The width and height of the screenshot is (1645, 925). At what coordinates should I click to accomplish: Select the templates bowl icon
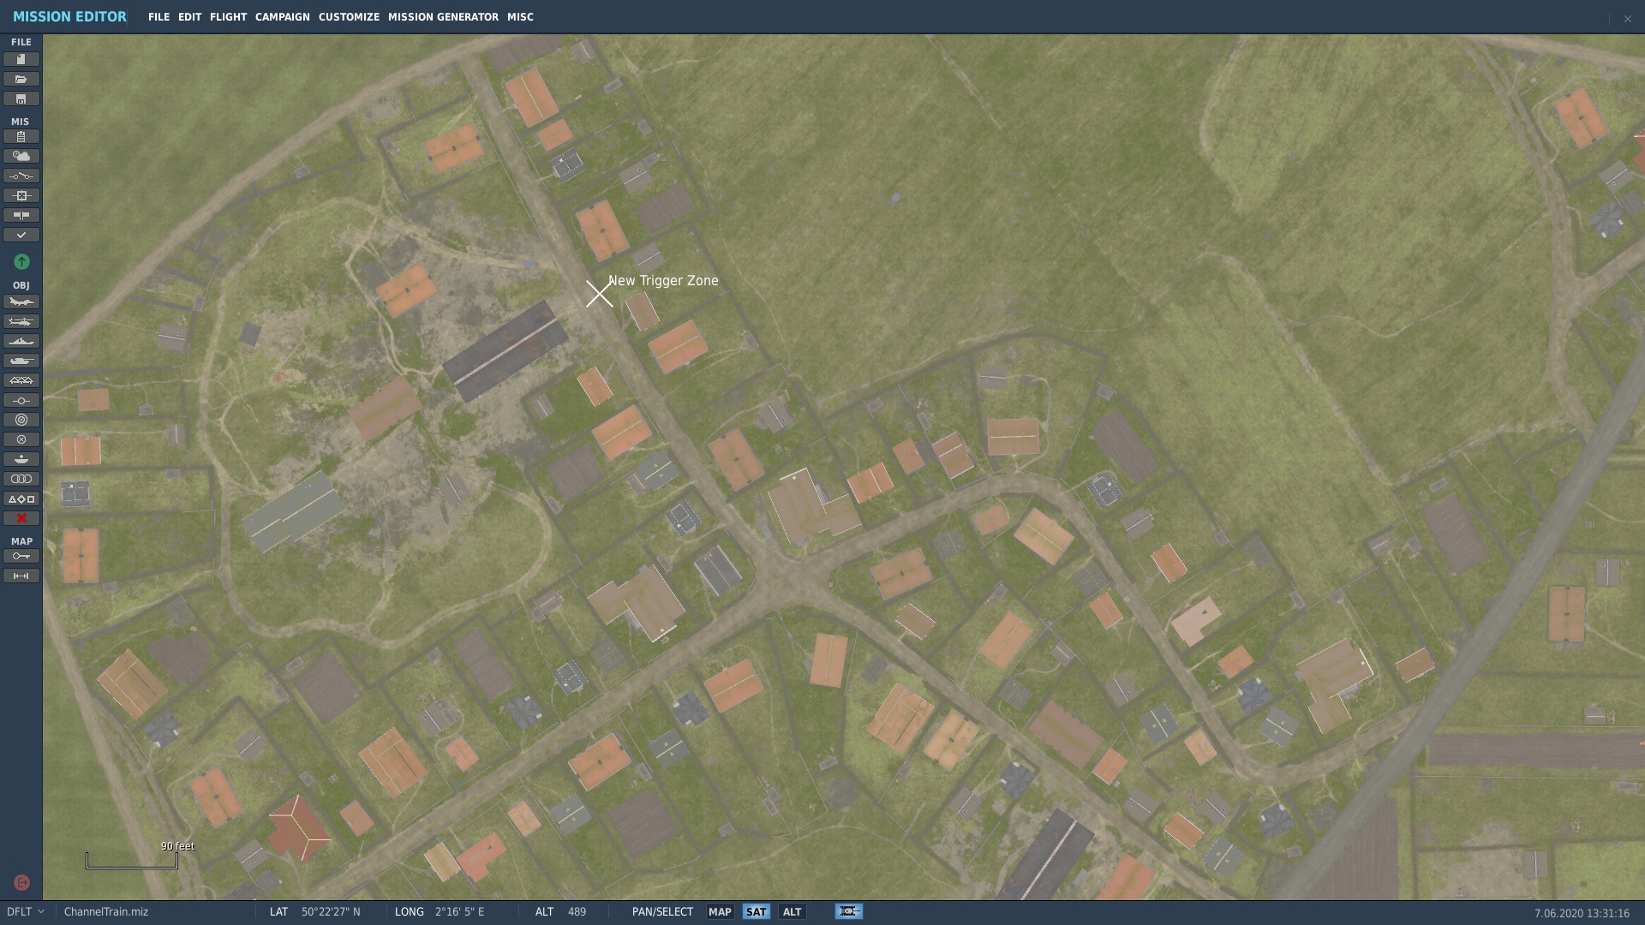pos(21,459)
